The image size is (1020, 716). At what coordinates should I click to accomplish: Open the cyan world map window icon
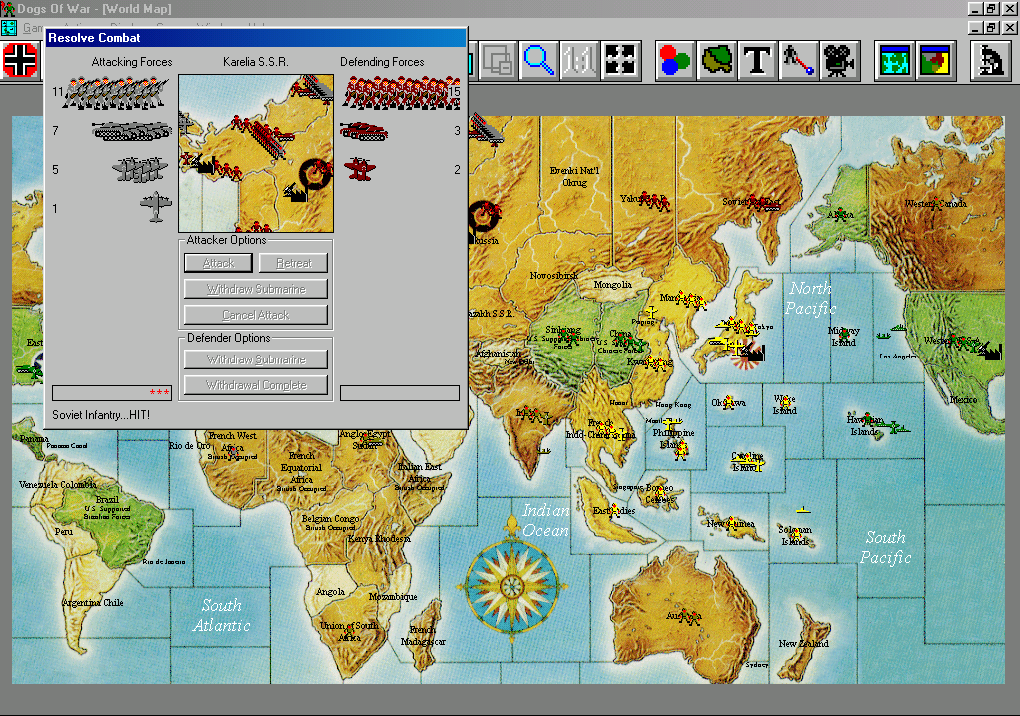pyautogui.click(x=894, y=61)
